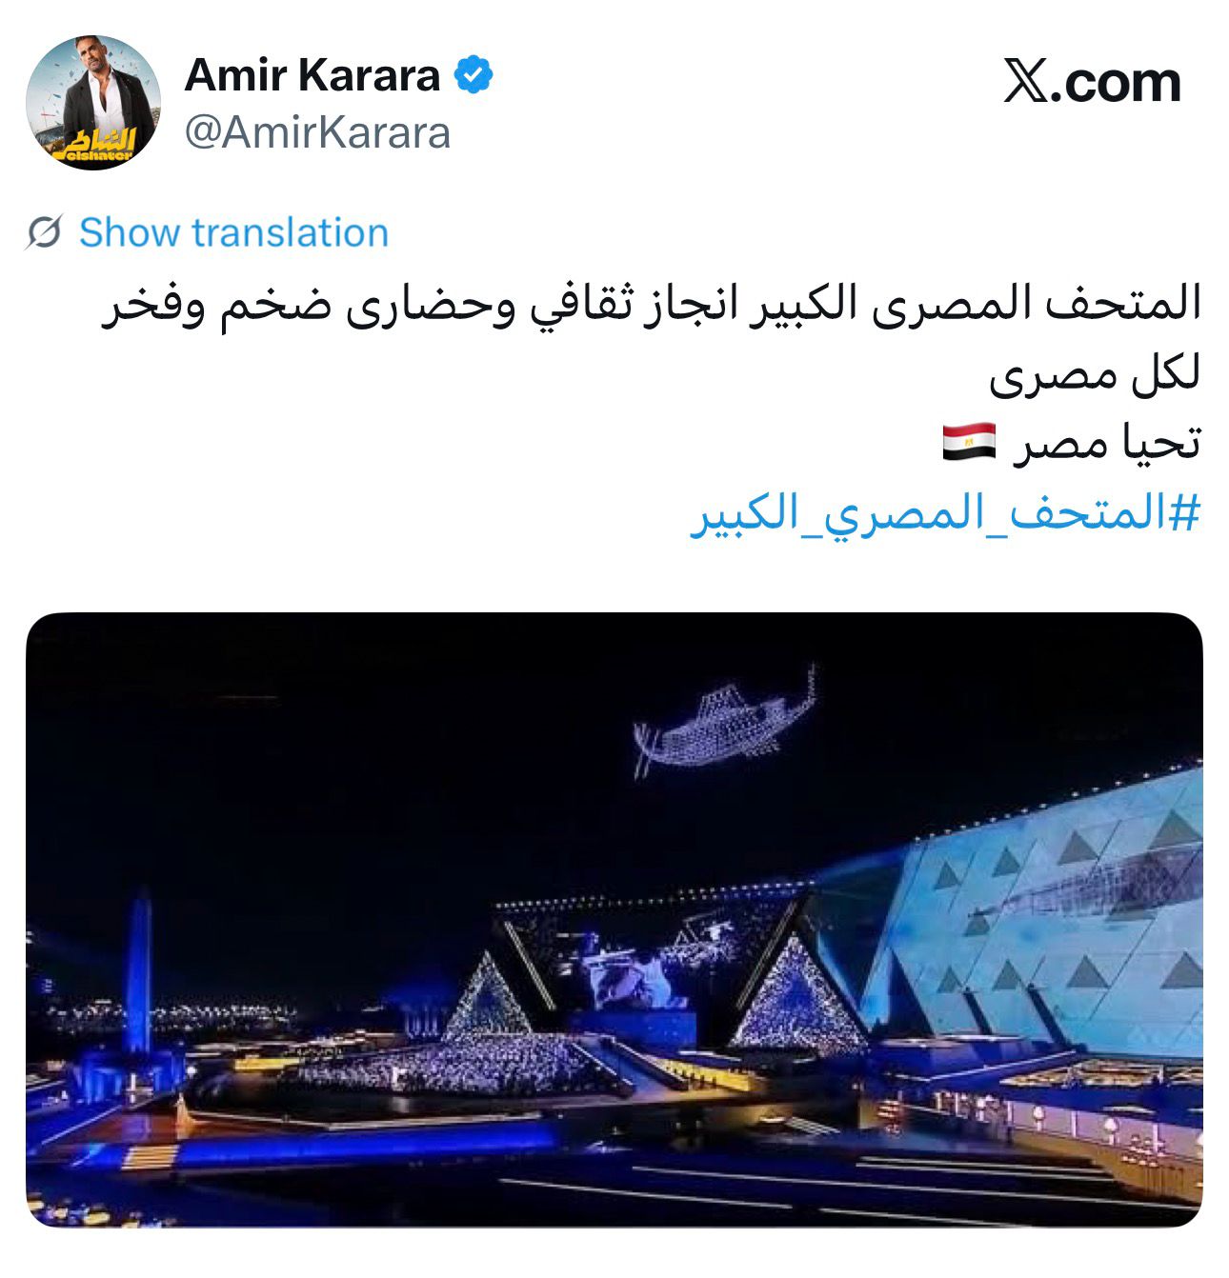This screenshot has height=1278, width=1229.
Task: Click the 'لكل مصرى' text line
Action: click(x=1095, y=374)
